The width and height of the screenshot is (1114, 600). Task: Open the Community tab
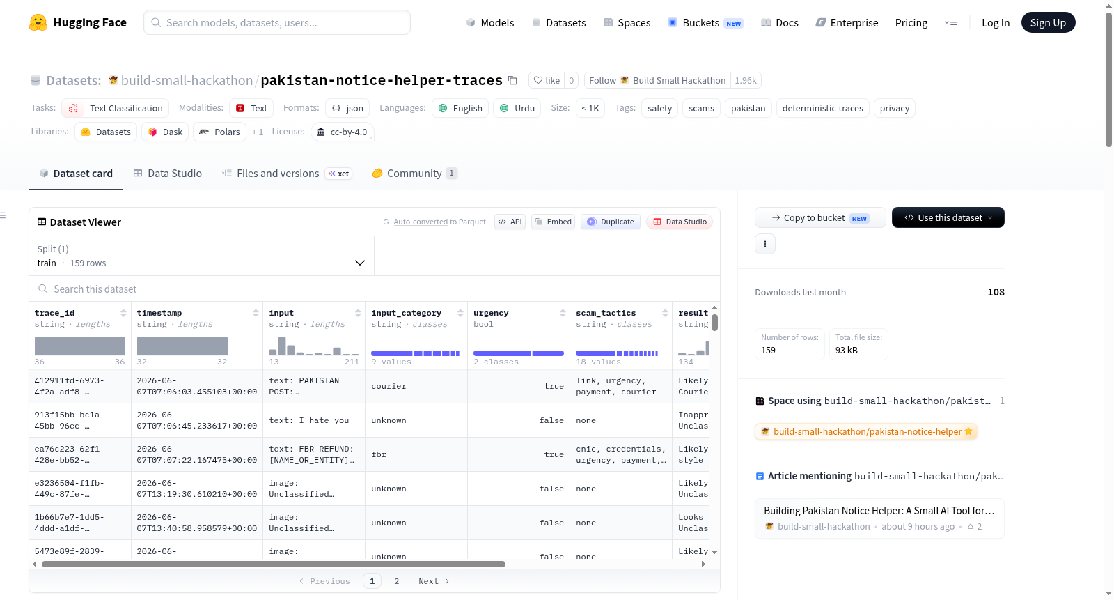coord(414,173)
